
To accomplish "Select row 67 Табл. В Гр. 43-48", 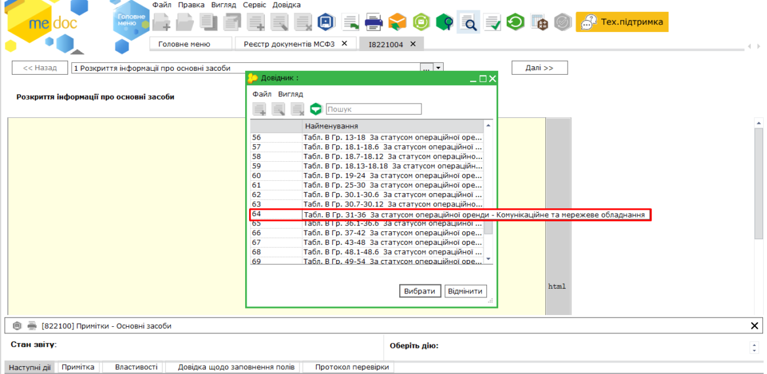I will click(367, 242).
